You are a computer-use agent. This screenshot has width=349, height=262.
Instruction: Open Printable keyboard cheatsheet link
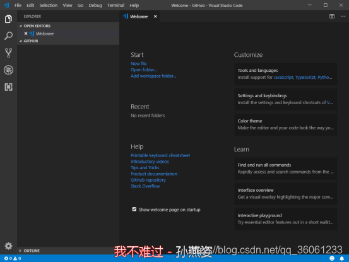tap(160, 155)
